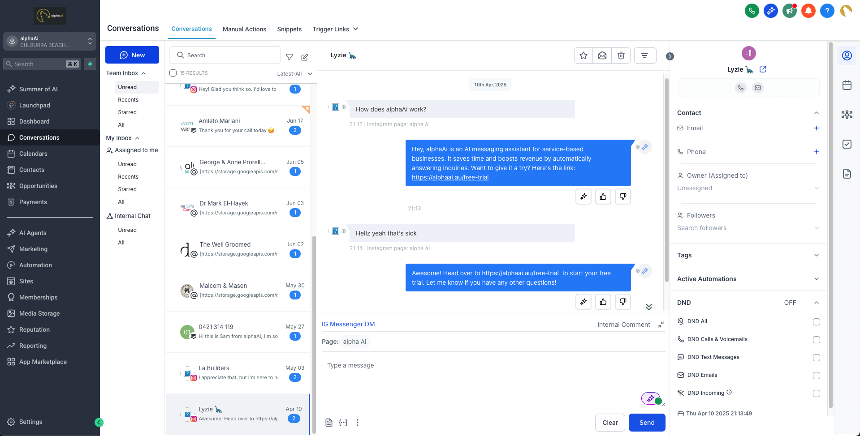Jump to latest message double-chevron
This screenshot has width=860, height=436.
[648, 307]
